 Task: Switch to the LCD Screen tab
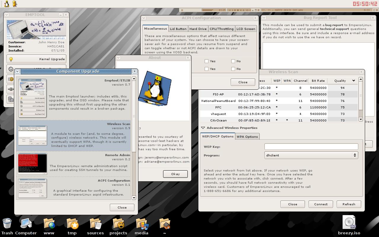tap(245, 29)
